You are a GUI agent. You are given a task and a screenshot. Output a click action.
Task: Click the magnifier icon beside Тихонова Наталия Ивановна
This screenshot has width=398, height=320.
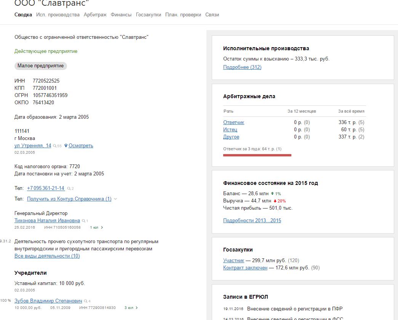pos(83,221)
